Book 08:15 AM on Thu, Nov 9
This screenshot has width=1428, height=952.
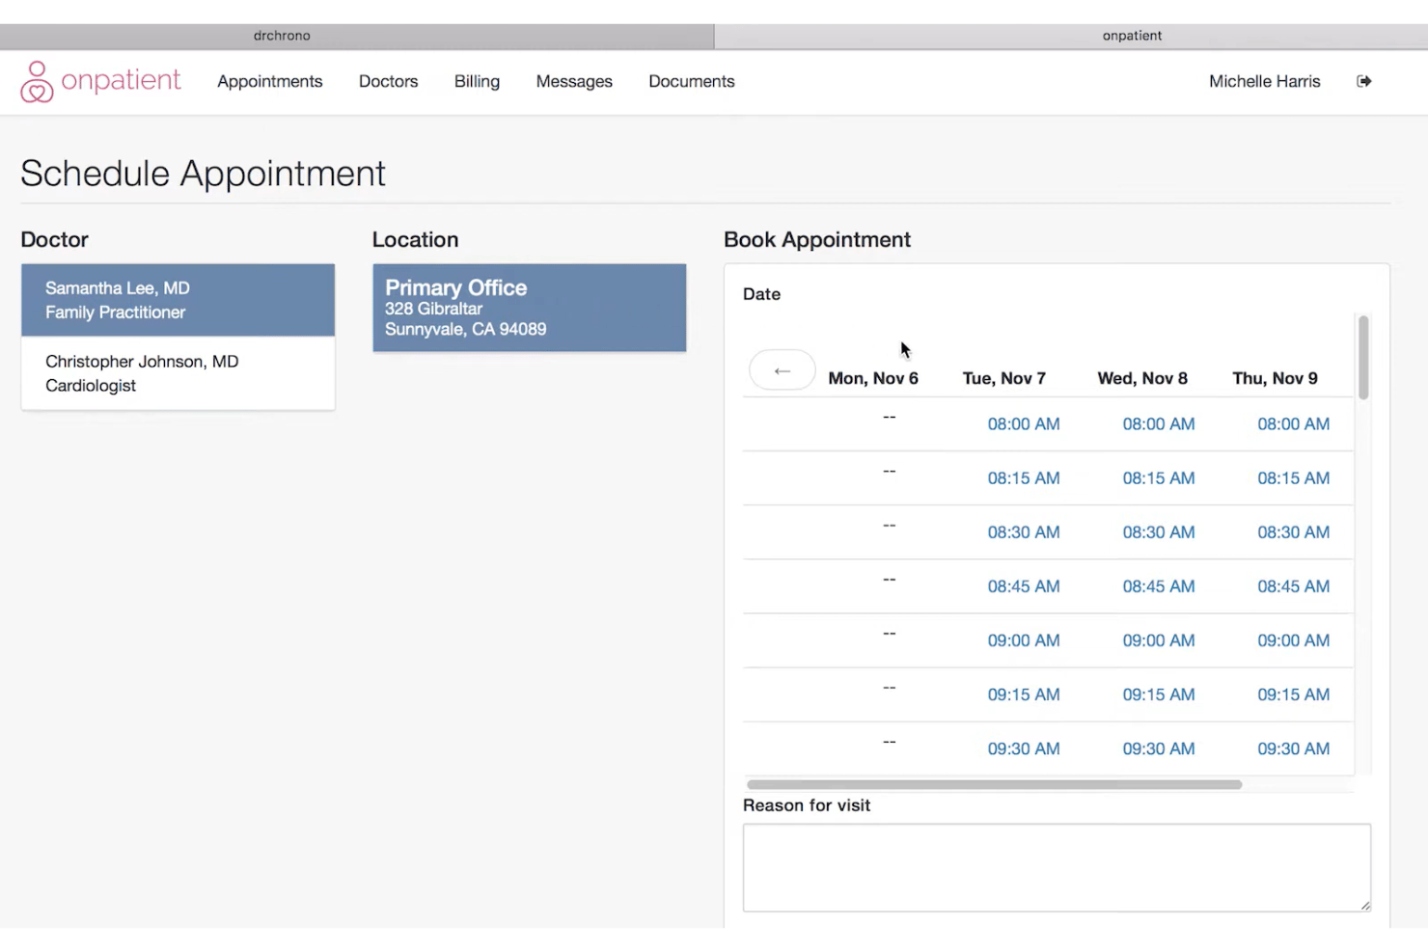coord(1294,478)
